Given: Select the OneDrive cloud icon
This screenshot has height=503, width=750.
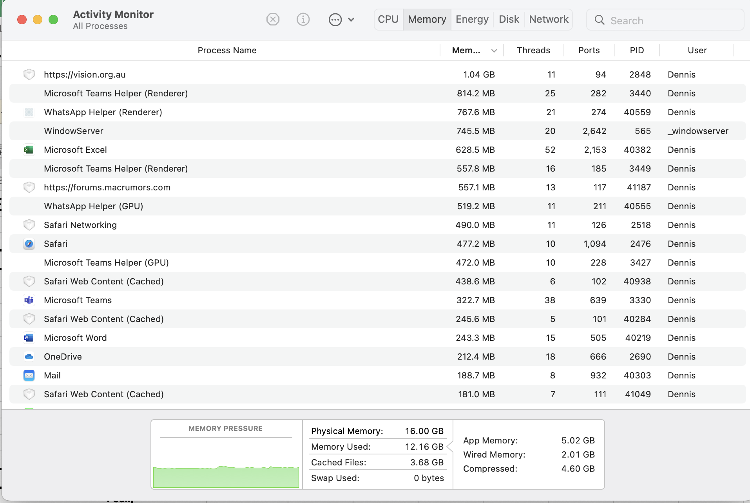Looking at the screenshot, I should [29, 356].
